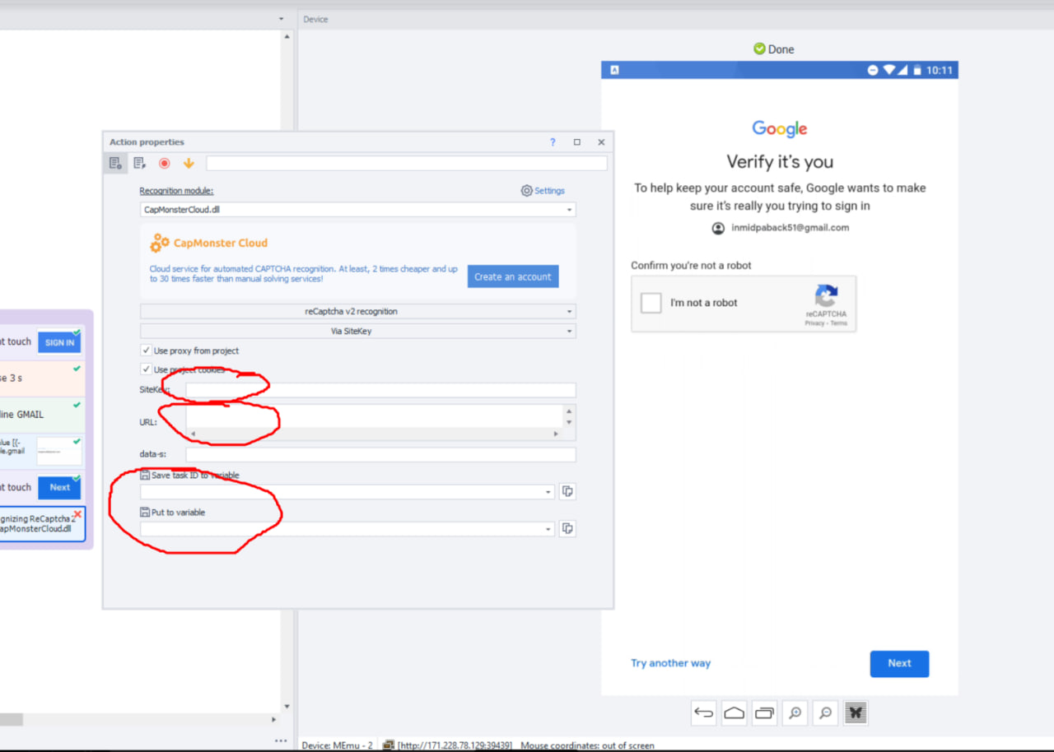Toggle Use project cookies checkbox
Viewport: 1054px width, 752px height.
[147, 369]
